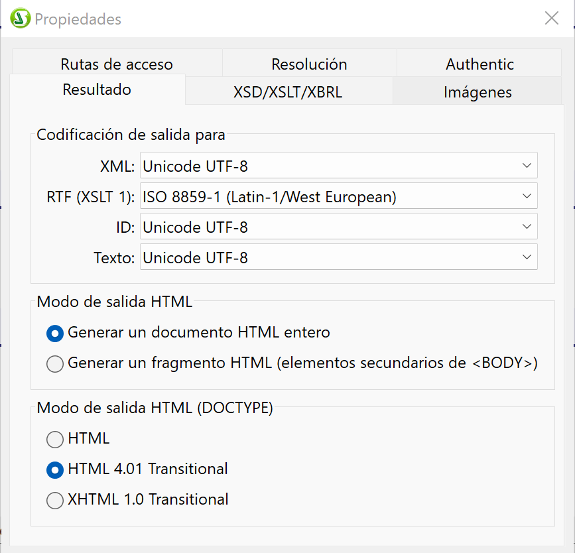Screen dimensions: 575x553
Task: Switch to the Imágenes tab
Action: (x=478, y=92)
